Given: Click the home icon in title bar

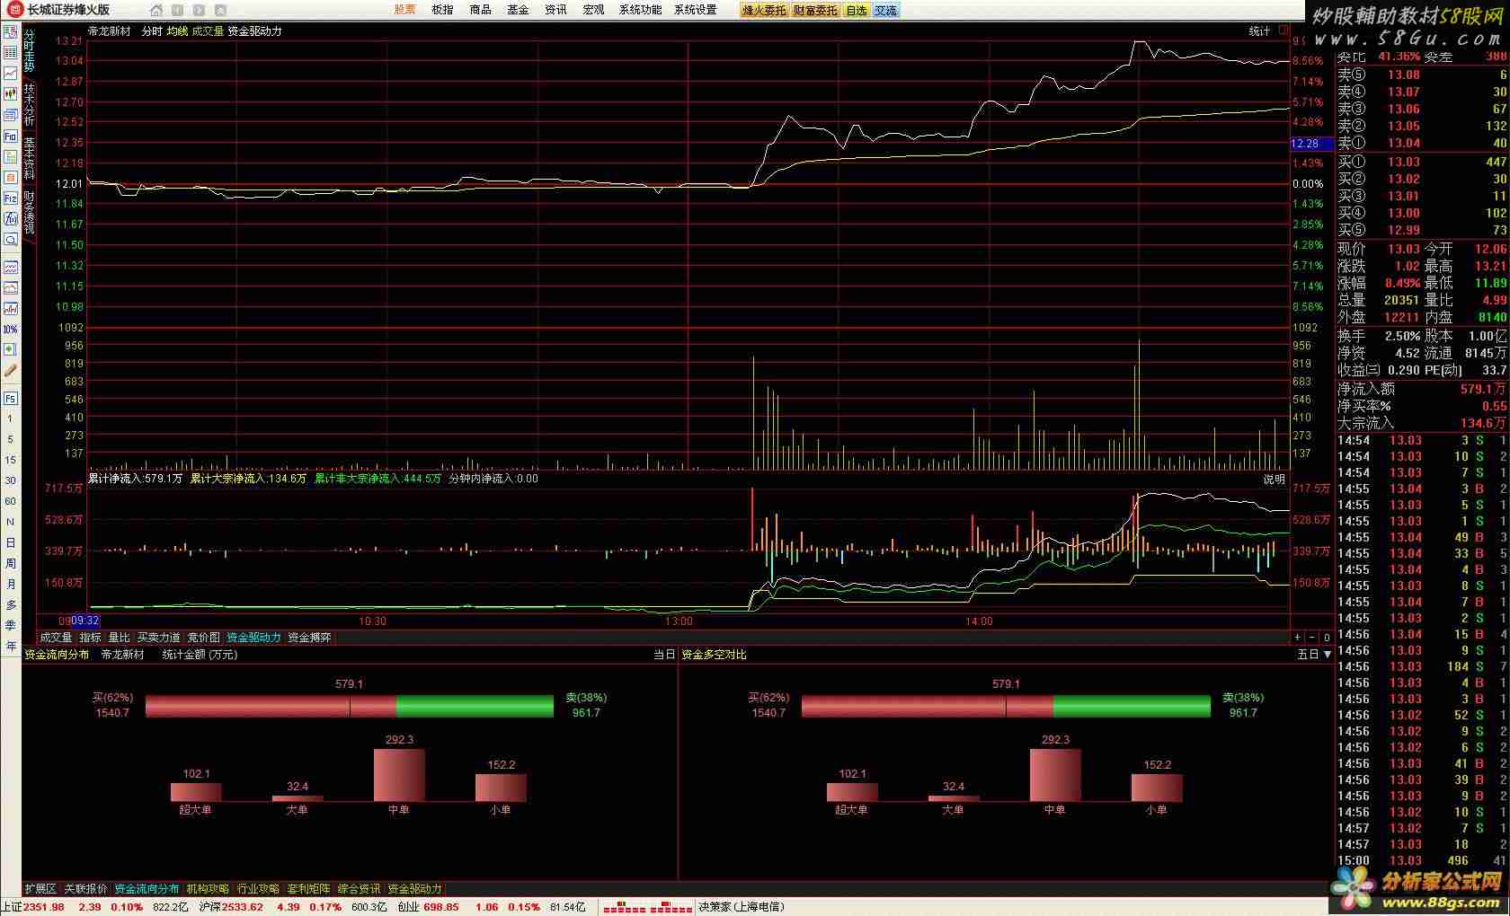Looking at the screenshot, I should [x=156, y=10].
